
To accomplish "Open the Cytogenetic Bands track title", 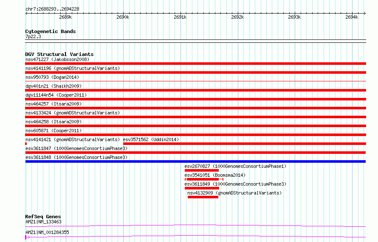I will click(51, 31).
